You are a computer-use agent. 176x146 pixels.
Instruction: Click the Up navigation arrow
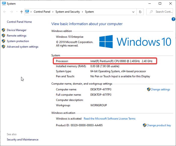click(21, 12)
